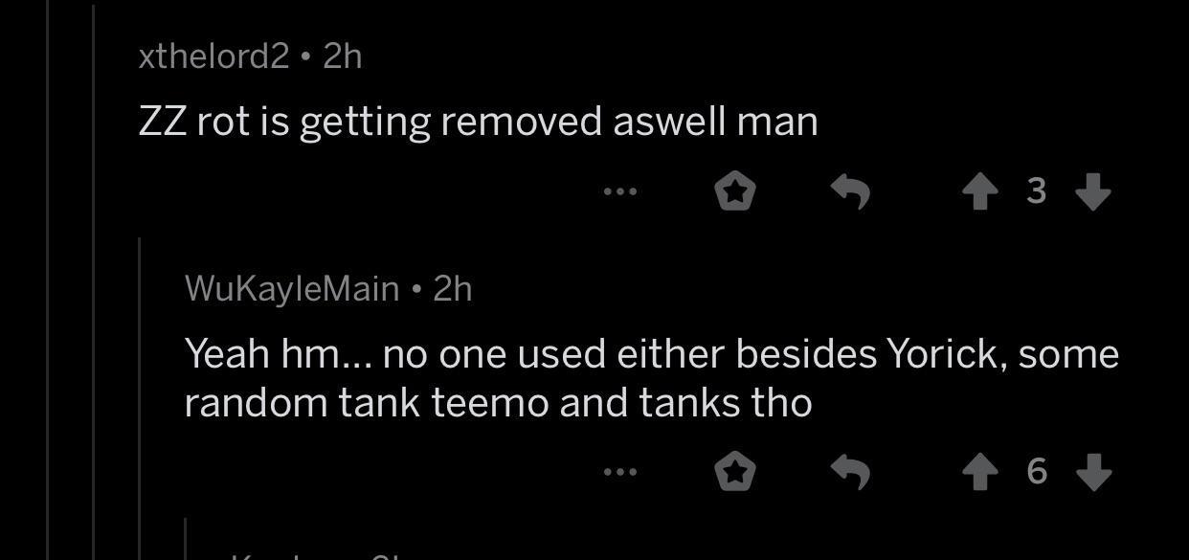Upvote xthelord2's comment about ZZ rot
This screenshot has height=560, width=1189.
(x=978, y=192)
